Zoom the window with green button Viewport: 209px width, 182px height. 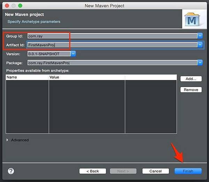pyautogui.click(x=20, y=6)
